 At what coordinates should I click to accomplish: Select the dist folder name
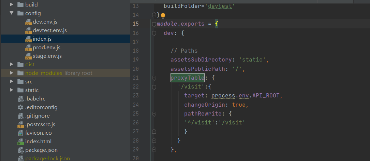coord(30,64)
